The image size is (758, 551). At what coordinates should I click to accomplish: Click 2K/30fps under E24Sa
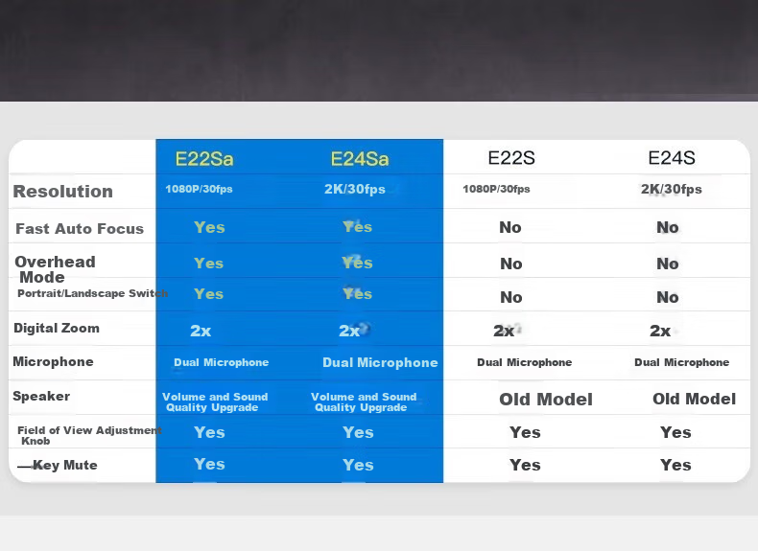pyautogui.click(x=355, y=189)
